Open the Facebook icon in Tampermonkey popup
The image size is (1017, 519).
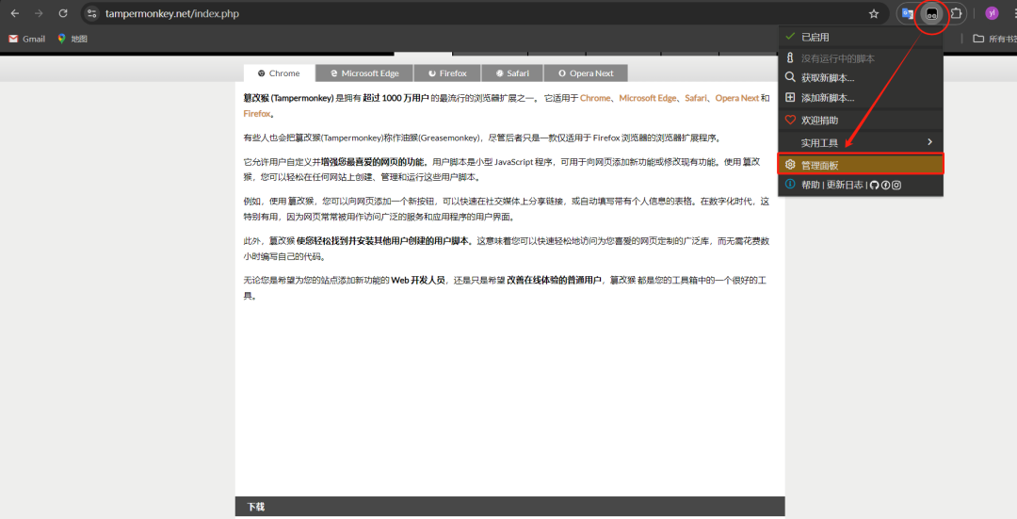[885, 185]
